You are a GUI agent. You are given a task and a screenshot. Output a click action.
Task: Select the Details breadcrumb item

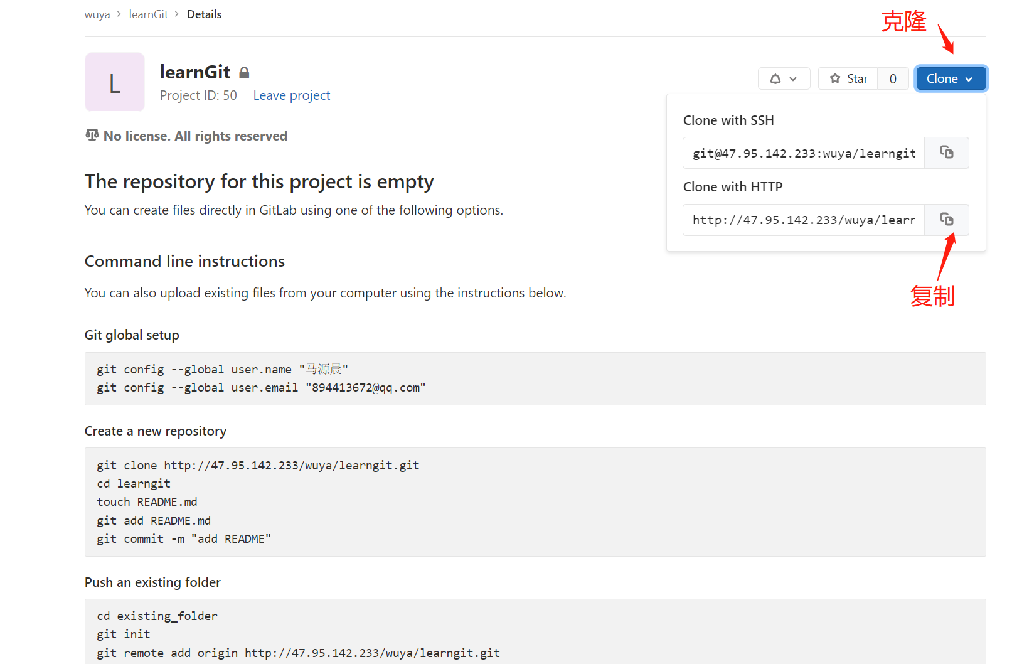coord(204,14)
